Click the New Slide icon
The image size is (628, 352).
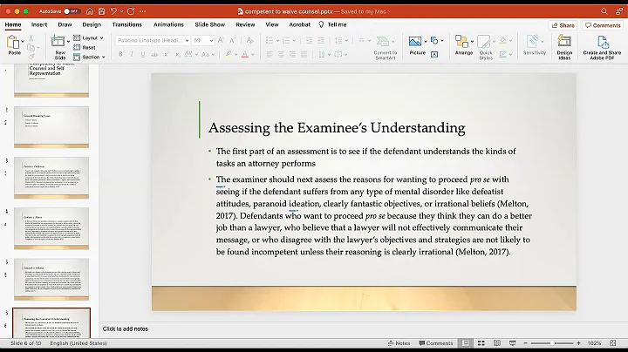click(58, 41)
